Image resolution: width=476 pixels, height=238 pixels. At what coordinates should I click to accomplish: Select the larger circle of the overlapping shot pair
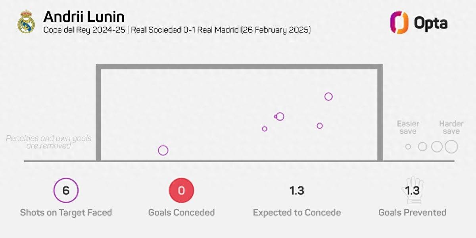point(280,117)
